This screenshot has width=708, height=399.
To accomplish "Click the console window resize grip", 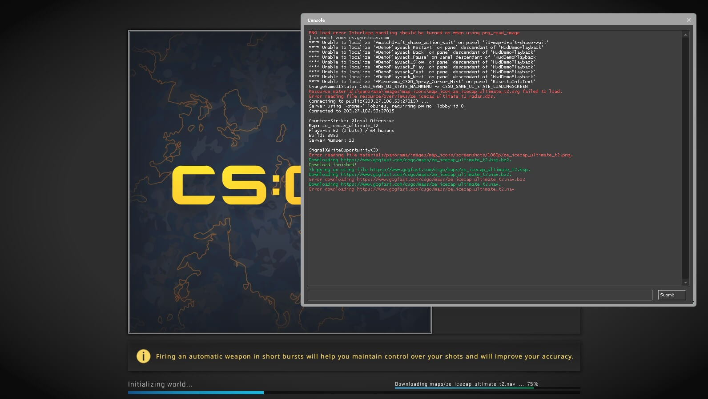I will coord(692,302).
